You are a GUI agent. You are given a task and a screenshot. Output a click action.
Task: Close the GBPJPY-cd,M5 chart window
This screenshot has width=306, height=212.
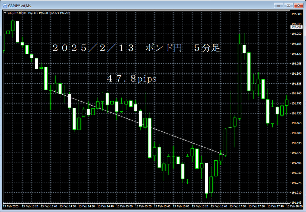click(x=298, y=5)
